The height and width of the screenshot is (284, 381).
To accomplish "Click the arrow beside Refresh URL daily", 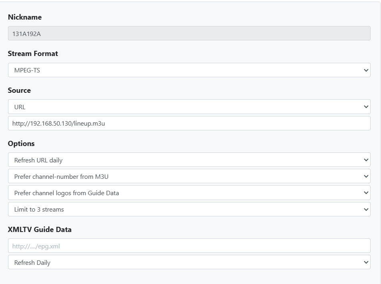I will (366, 160).
